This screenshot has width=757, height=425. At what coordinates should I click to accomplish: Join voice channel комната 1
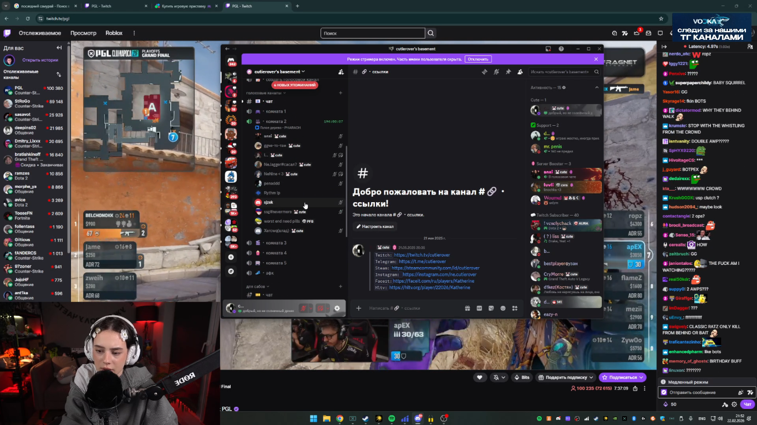tap(294, 111)
